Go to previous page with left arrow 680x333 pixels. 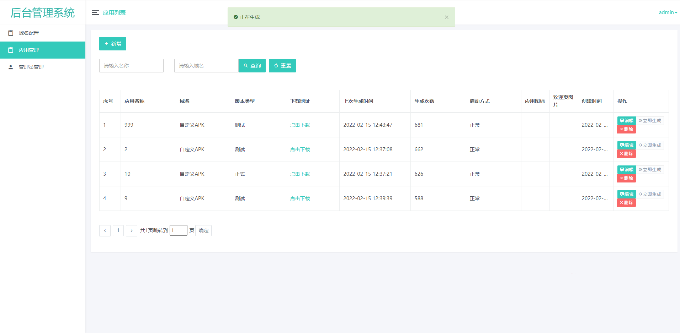click(105, 230)
